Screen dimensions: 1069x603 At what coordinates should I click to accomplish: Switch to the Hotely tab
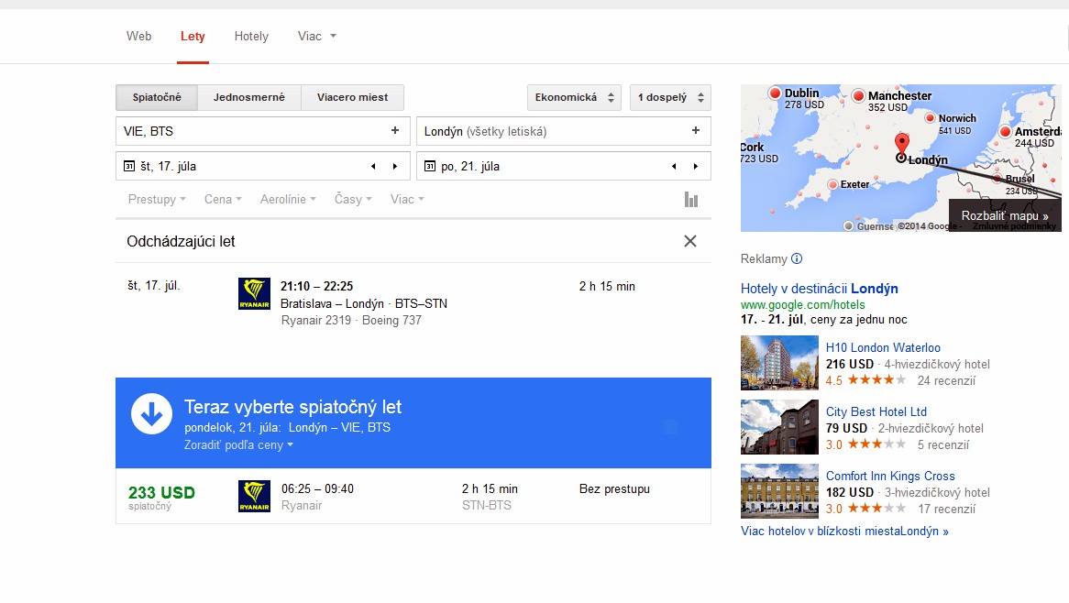[251, 37]
